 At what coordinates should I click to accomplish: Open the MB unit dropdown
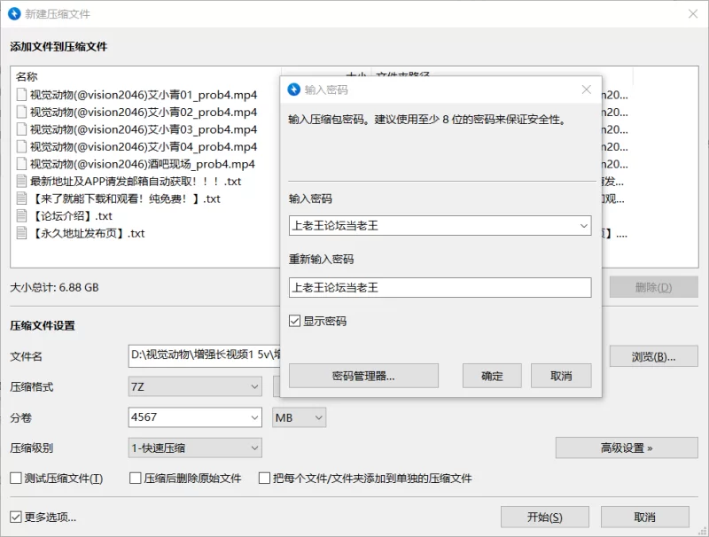click(299, 417)
